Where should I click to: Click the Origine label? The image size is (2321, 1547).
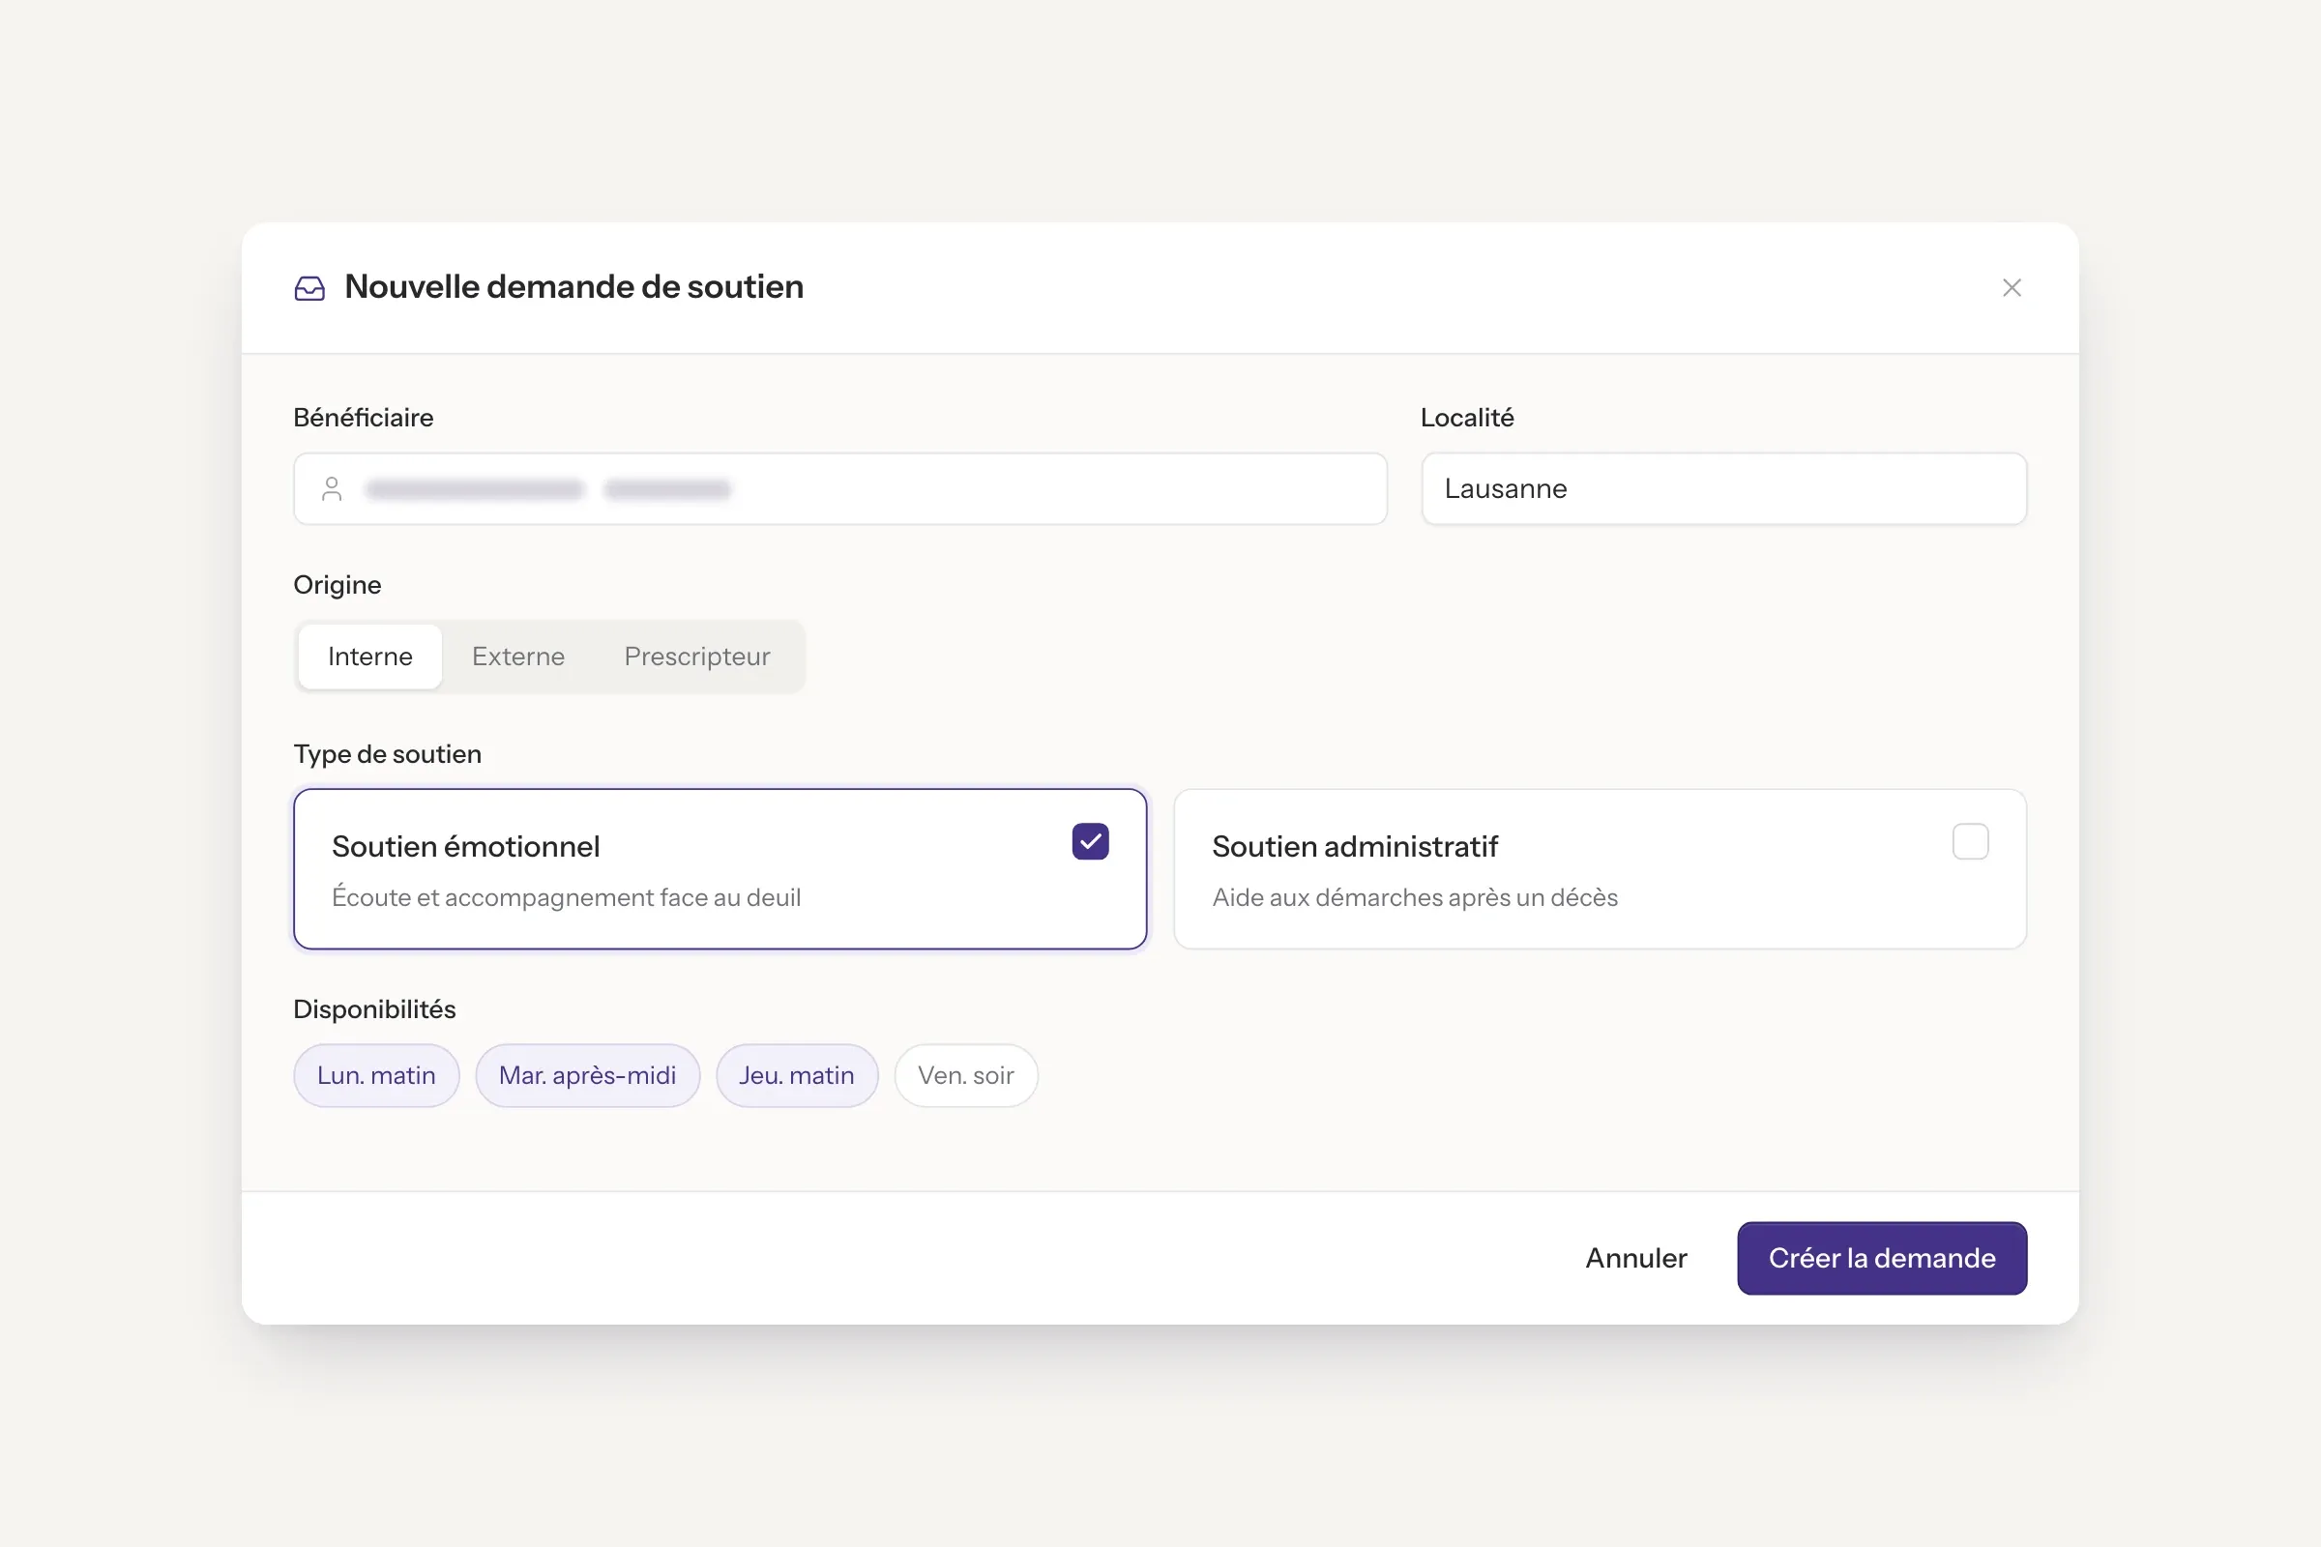(x=337, y=585)
